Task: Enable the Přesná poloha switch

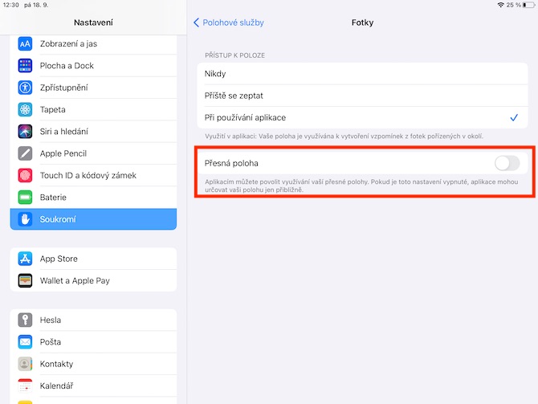Action: pos(507,163)
